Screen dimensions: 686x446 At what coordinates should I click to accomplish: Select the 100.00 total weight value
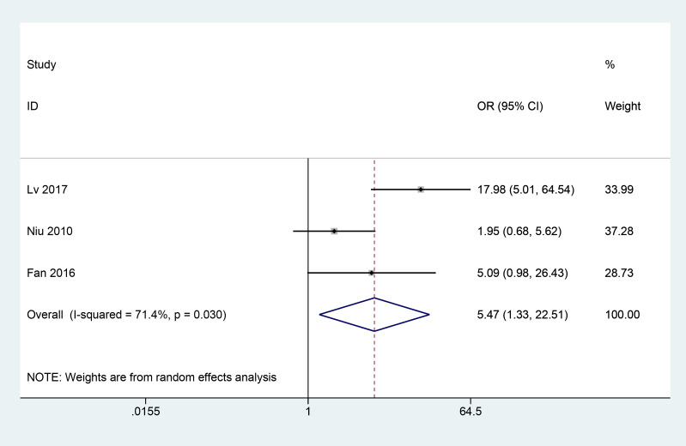[x=622, y=315]
